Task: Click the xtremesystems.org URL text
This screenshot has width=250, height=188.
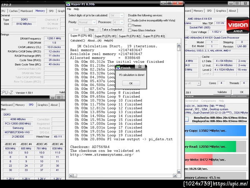Action: tap(102, 155)
